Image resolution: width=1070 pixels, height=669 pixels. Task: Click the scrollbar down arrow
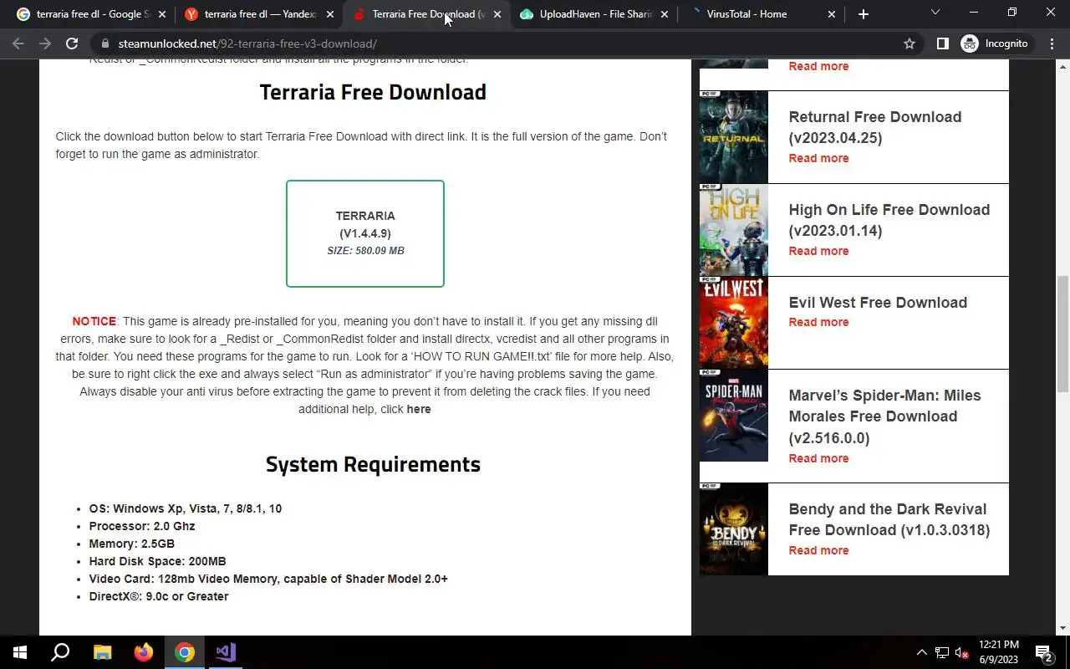pyautogui.click(x=1062, y=629)
